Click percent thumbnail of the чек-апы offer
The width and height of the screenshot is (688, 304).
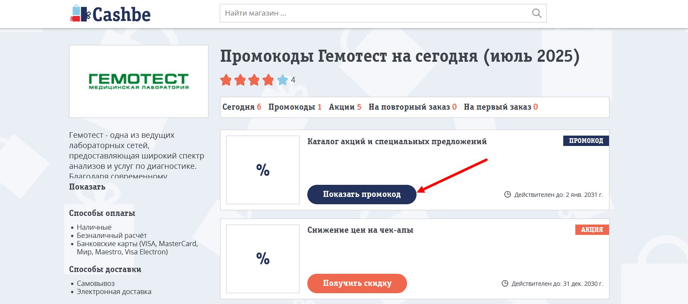[263, 259]
